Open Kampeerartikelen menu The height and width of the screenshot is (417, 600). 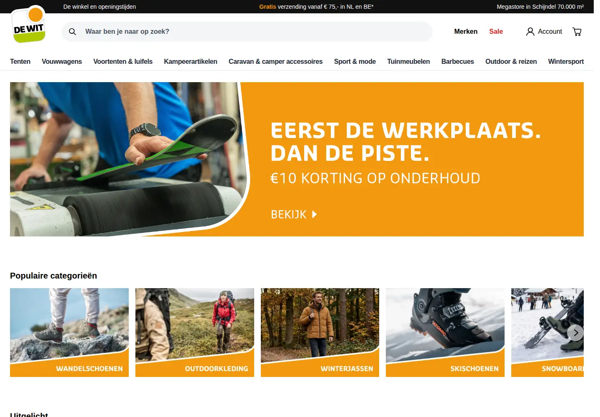pyautogui.click(x=190, y=61)
